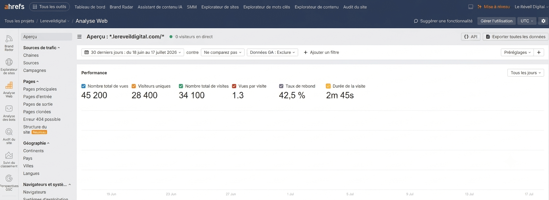This screenshot has width=549, height=200.
Task: Click Ajouter un filtre
Action: point(321,52)
